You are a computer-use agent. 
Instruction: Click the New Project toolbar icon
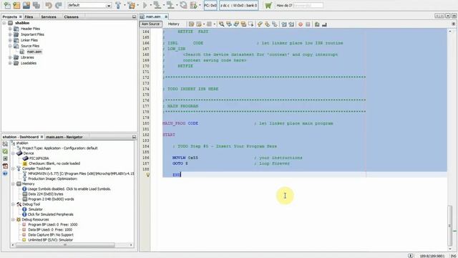click(16, 5)
